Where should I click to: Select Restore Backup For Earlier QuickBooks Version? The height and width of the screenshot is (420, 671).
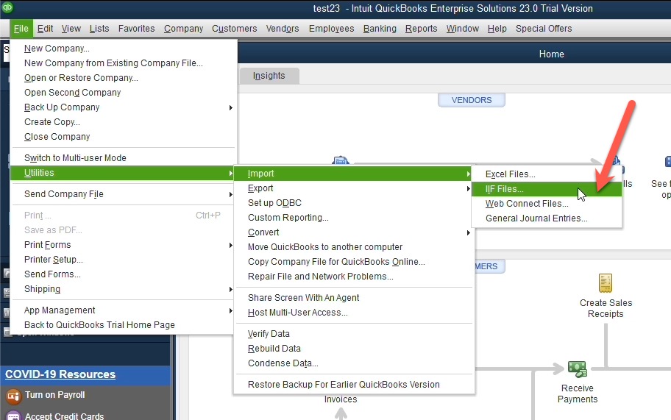354,385
